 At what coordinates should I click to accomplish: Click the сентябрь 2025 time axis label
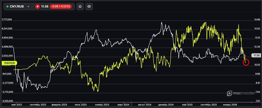click(209, 105)
